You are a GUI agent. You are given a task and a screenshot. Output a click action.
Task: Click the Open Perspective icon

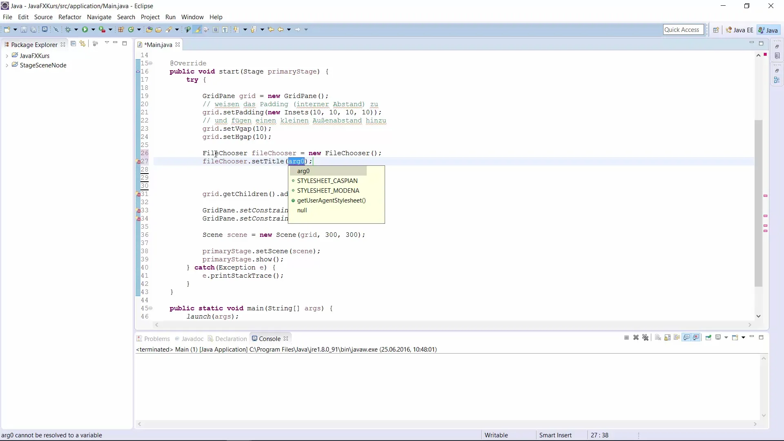tap(716, 30)
